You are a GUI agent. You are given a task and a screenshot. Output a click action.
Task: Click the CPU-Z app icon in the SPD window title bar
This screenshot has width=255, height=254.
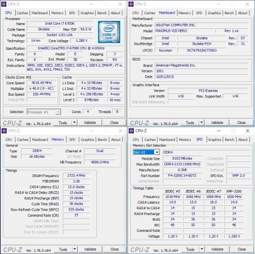point(131,131)
